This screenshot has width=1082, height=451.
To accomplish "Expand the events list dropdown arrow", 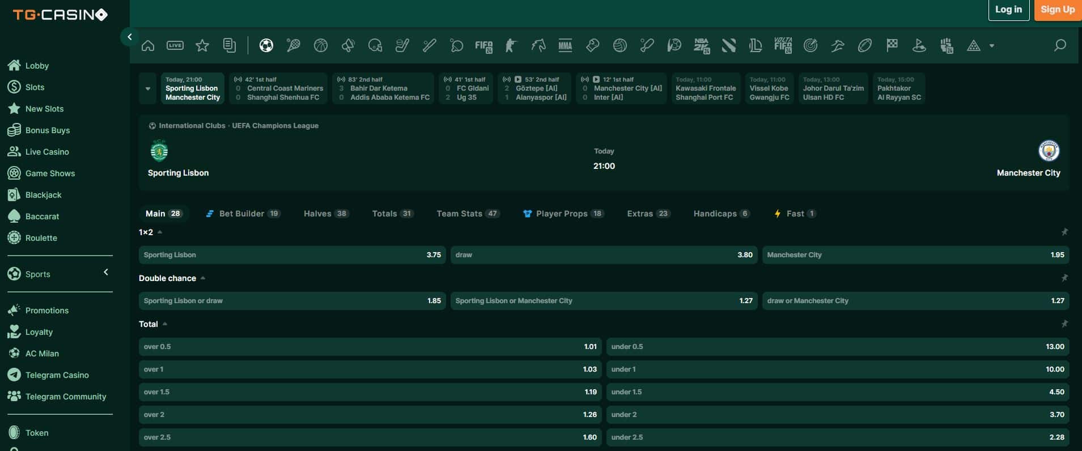I will [x=147, y=88].
